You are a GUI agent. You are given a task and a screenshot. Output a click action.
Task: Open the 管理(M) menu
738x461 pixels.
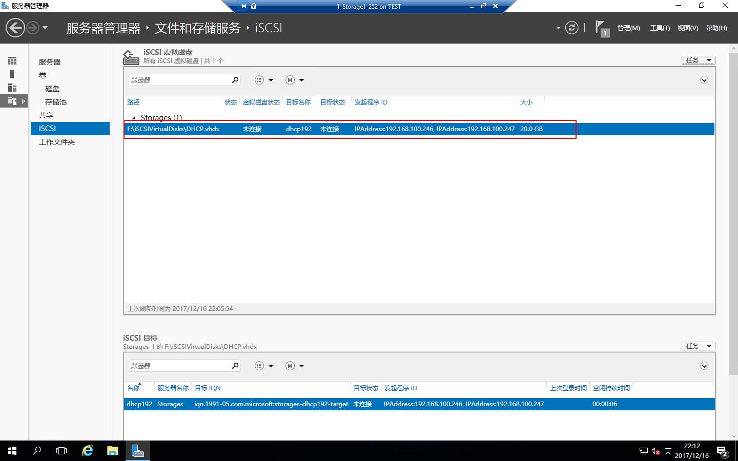point(628,28)
